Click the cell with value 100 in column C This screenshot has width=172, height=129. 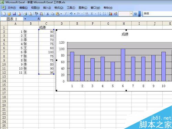click(46, 52)
